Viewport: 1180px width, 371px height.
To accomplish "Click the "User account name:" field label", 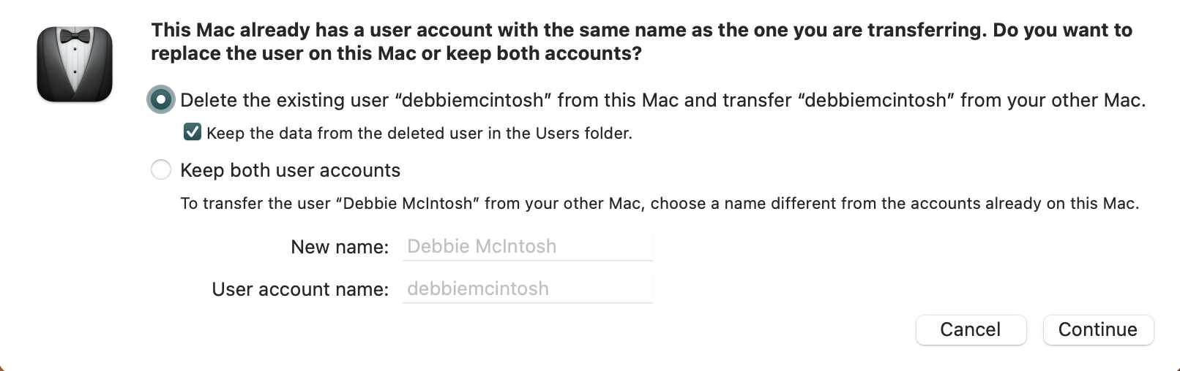I will [x=300, y=289].
